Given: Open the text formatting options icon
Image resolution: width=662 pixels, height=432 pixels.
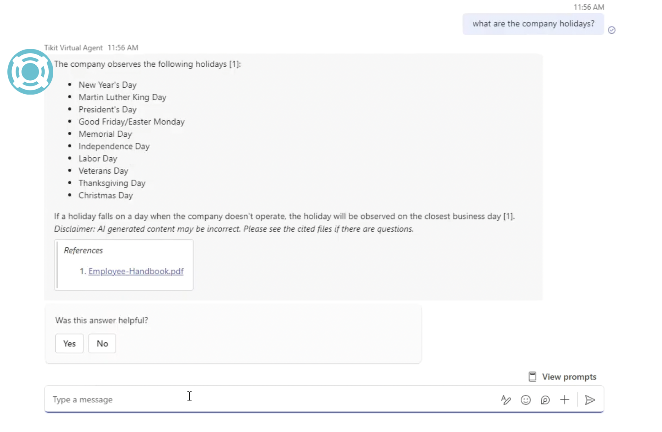Looking at the screenshot, I should 506,400.
